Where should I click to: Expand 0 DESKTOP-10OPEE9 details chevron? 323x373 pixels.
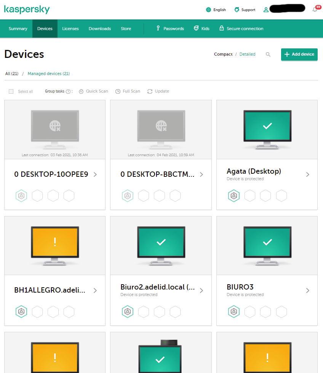click(95, 174)
